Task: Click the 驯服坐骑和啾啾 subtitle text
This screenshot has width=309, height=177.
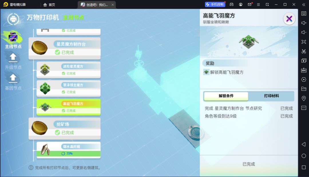Action: coord(216,22)
